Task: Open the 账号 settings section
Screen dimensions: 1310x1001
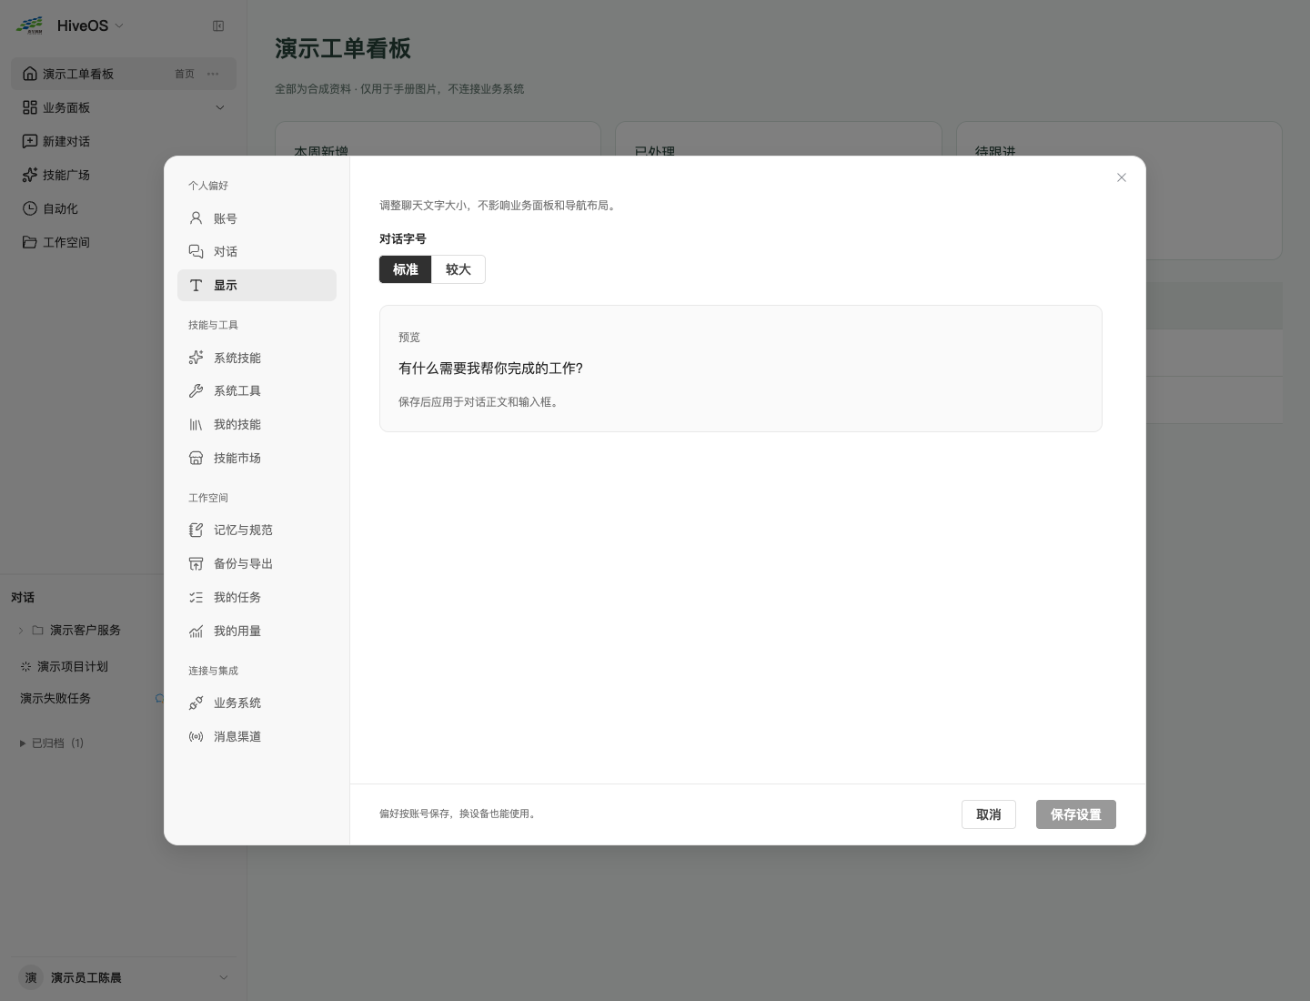Action: [x=257, y=218]
